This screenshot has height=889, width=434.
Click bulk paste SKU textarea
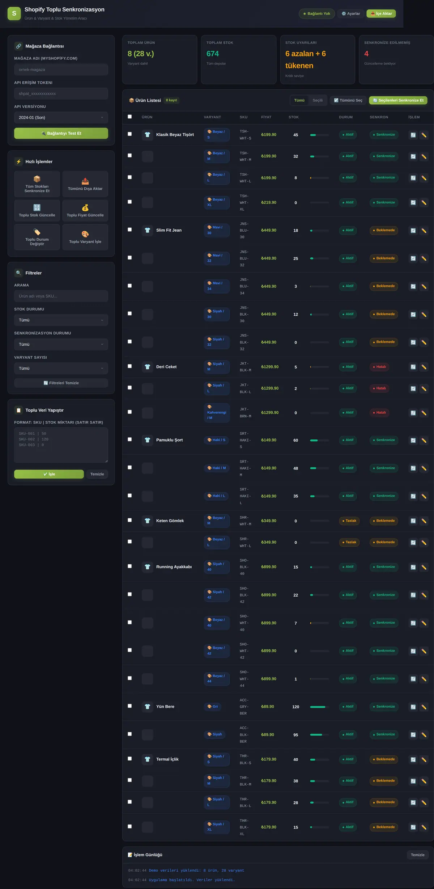pyautogui.click(x=61, y=445)
